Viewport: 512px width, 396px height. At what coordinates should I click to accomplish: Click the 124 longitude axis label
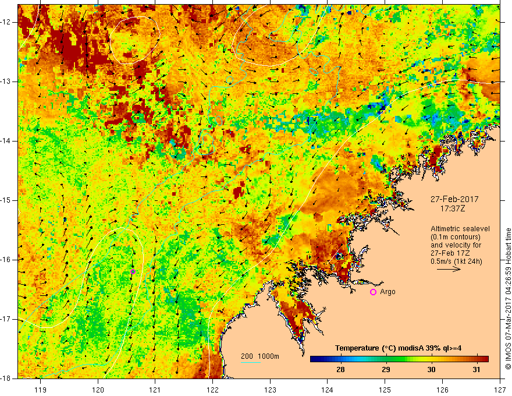[x=328, y=390]
